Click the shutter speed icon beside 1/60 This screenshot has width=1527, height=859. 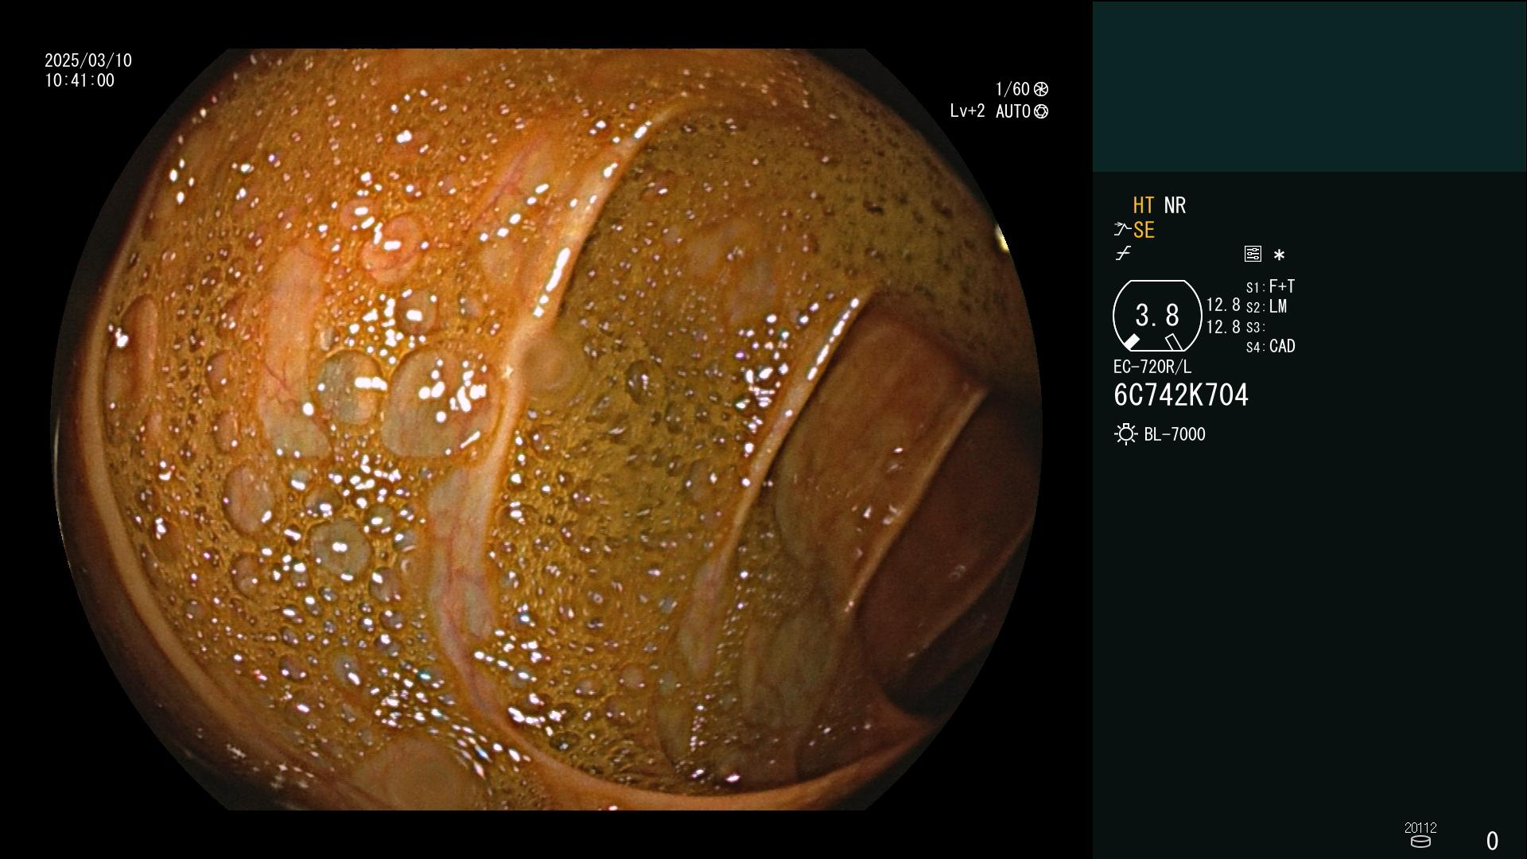pyautogui.click(x=1041, y=89)
